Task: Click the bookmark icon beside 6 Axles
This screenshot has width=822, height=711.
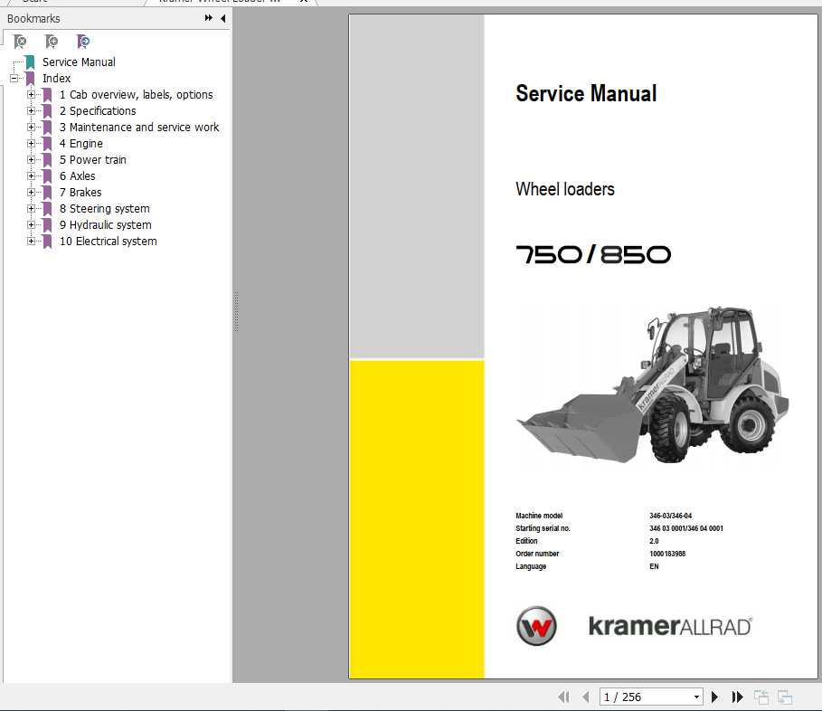Action: tap(47, 176)
